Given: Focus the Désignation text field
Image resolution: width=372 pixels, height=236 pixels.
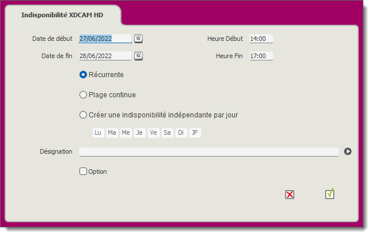Looking at the screenshot, I should pos(209,152).
